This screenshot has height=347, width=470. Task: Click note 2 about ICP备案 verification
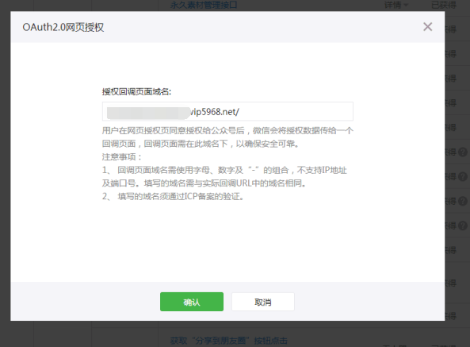(x=173, y=197)
